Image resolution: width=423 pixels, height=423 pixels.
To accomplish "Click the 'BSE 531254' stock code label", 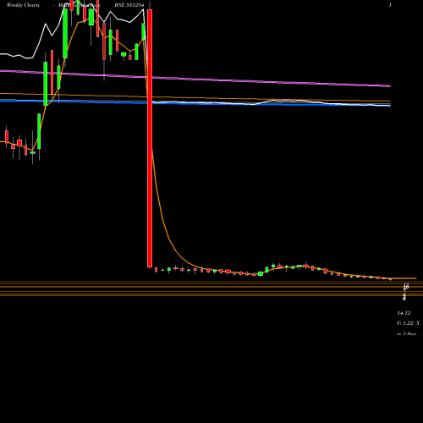I will click(x=129, y=5).
